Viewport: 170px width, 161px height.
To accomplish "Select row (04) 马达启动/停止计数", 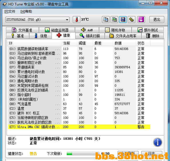I will pos(79,58).
